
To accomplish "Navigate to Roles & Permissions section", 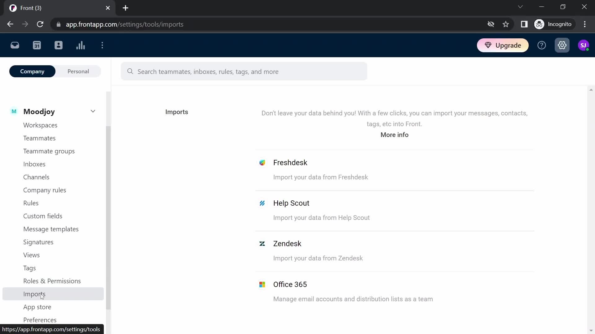I will click(x=52, y=280).
